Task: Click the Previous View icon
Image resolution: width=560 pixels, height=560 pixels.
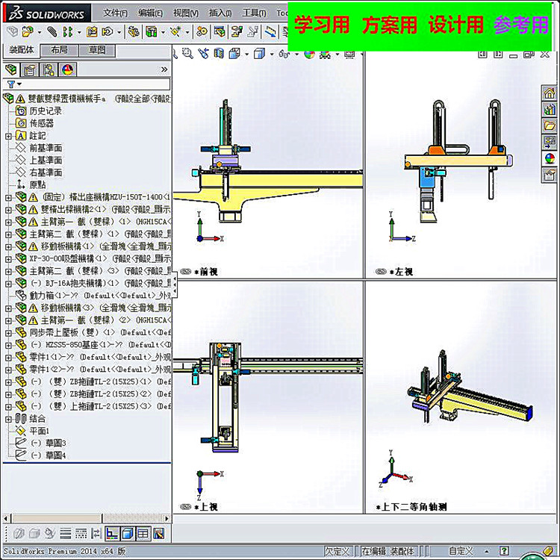Action: tap(204, 54)
